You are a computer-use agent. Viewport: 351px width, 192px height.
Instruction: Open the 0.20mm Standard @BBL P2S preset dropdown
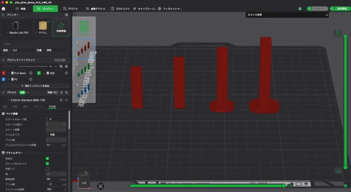[32, 100]
